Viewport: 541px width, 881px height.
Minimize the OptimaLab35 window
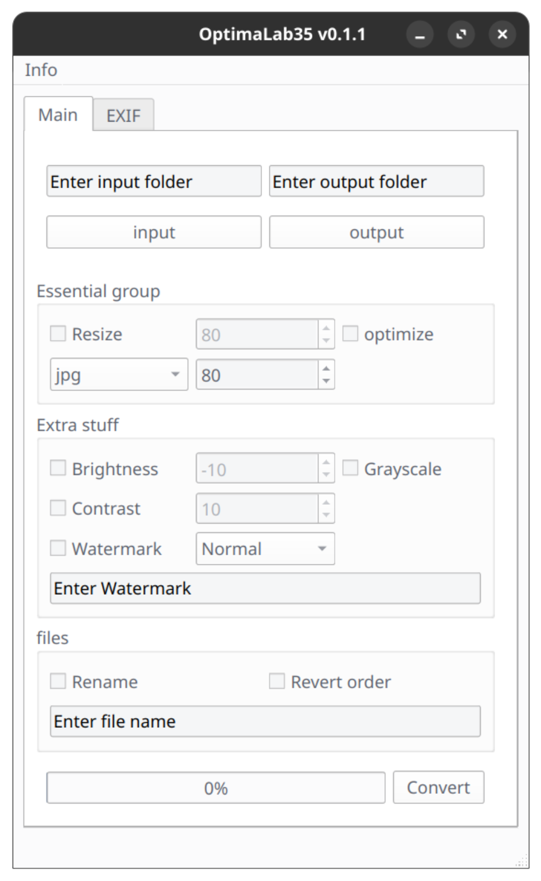(420, 34)
